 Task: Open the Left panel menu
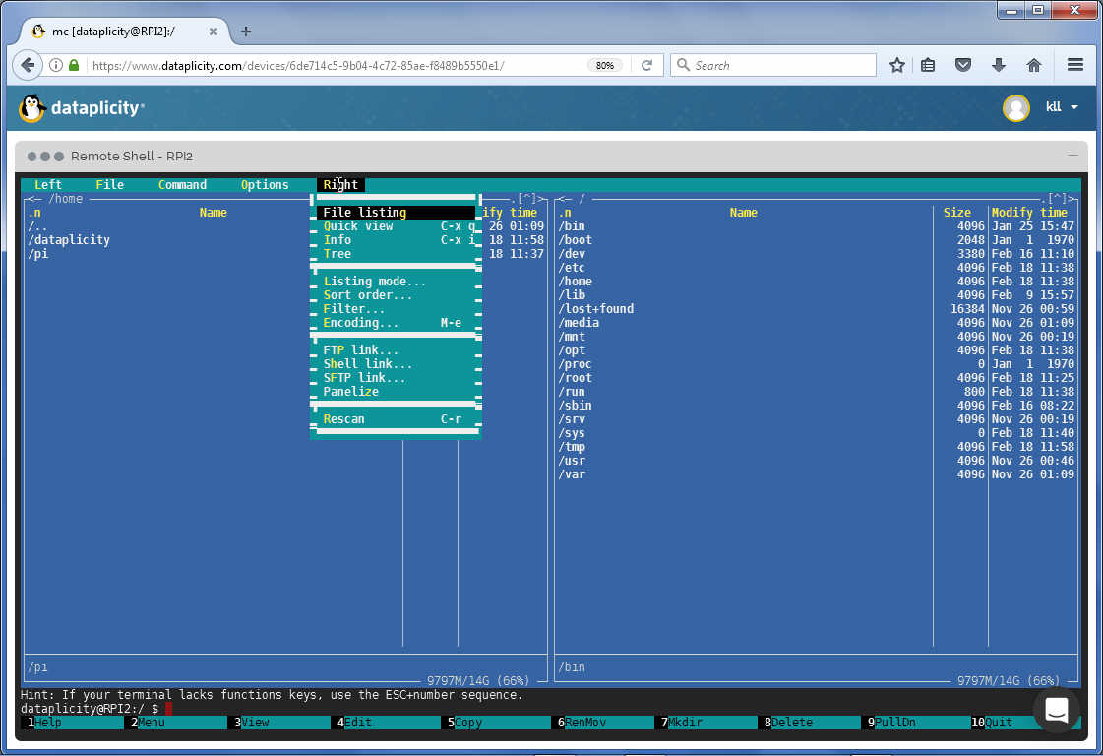coord(47,185)
